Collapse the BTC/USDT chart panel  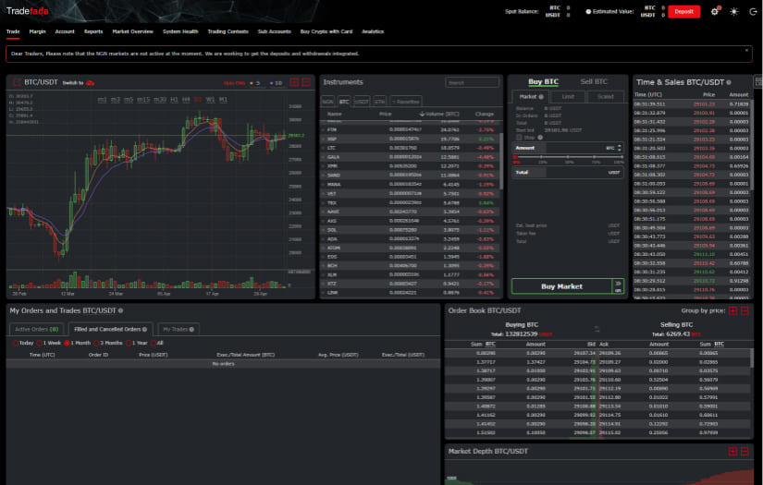[x=306, y=82]
